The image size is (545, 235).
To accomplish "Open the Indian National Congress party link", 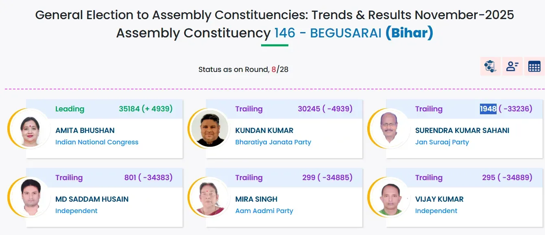I will (97, 142).
